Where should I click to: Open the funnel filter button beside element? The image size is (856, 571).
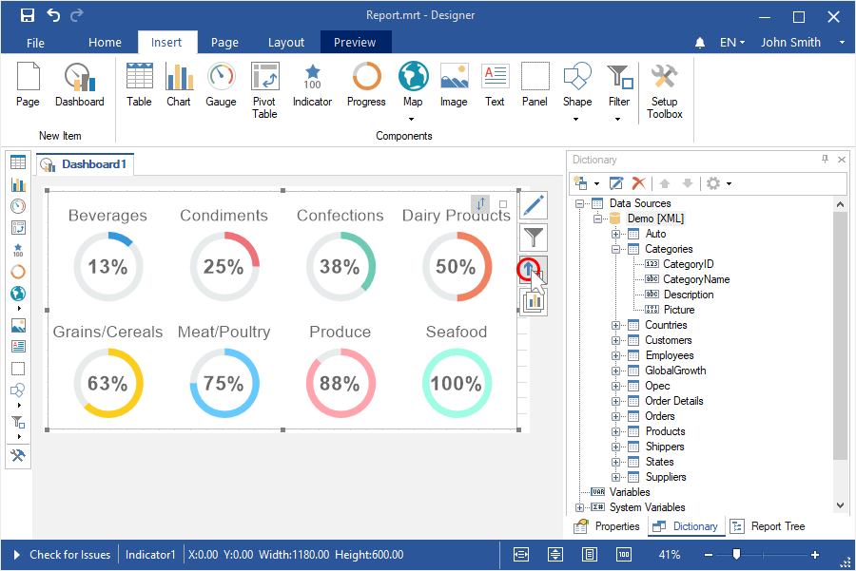(x=534, y=237)
